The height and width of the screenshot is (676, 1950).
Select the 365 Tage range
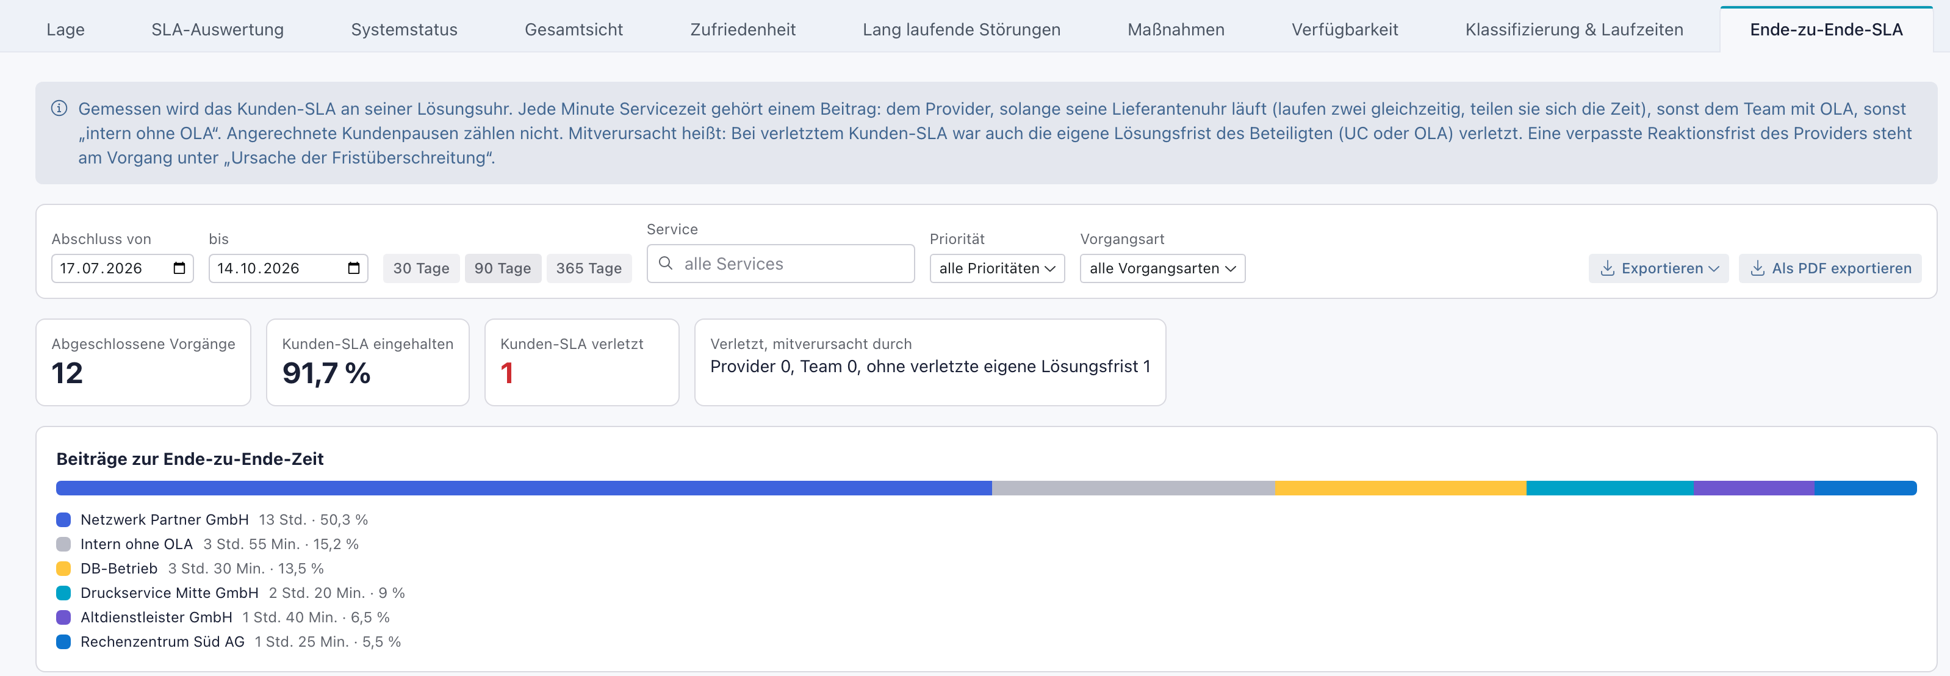pyautogui.click(x=589, y=268)
